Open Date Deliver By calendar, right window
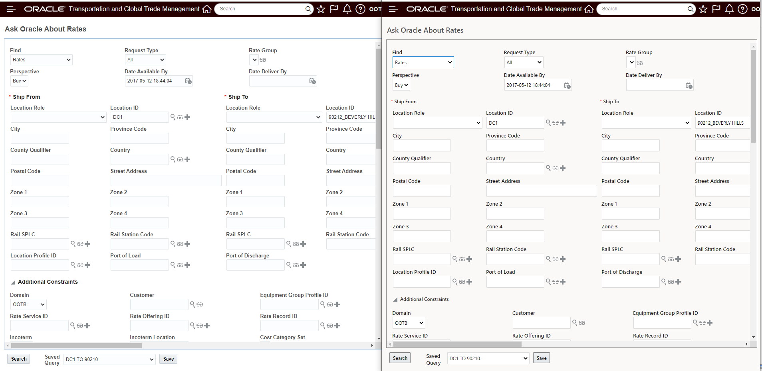 coord(689,85)
